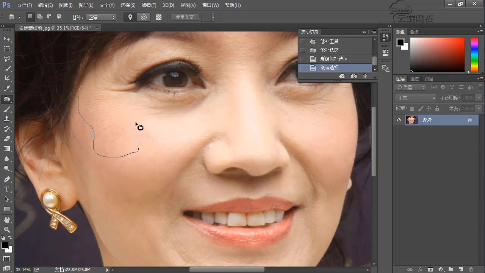This screenshot has width=485, height=273.
Task: Create new document from current state
Action: tap(342, 76)
